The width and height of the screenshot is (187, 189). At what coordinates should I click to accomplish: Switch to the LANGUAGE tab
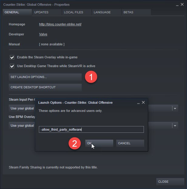point(107,12)
